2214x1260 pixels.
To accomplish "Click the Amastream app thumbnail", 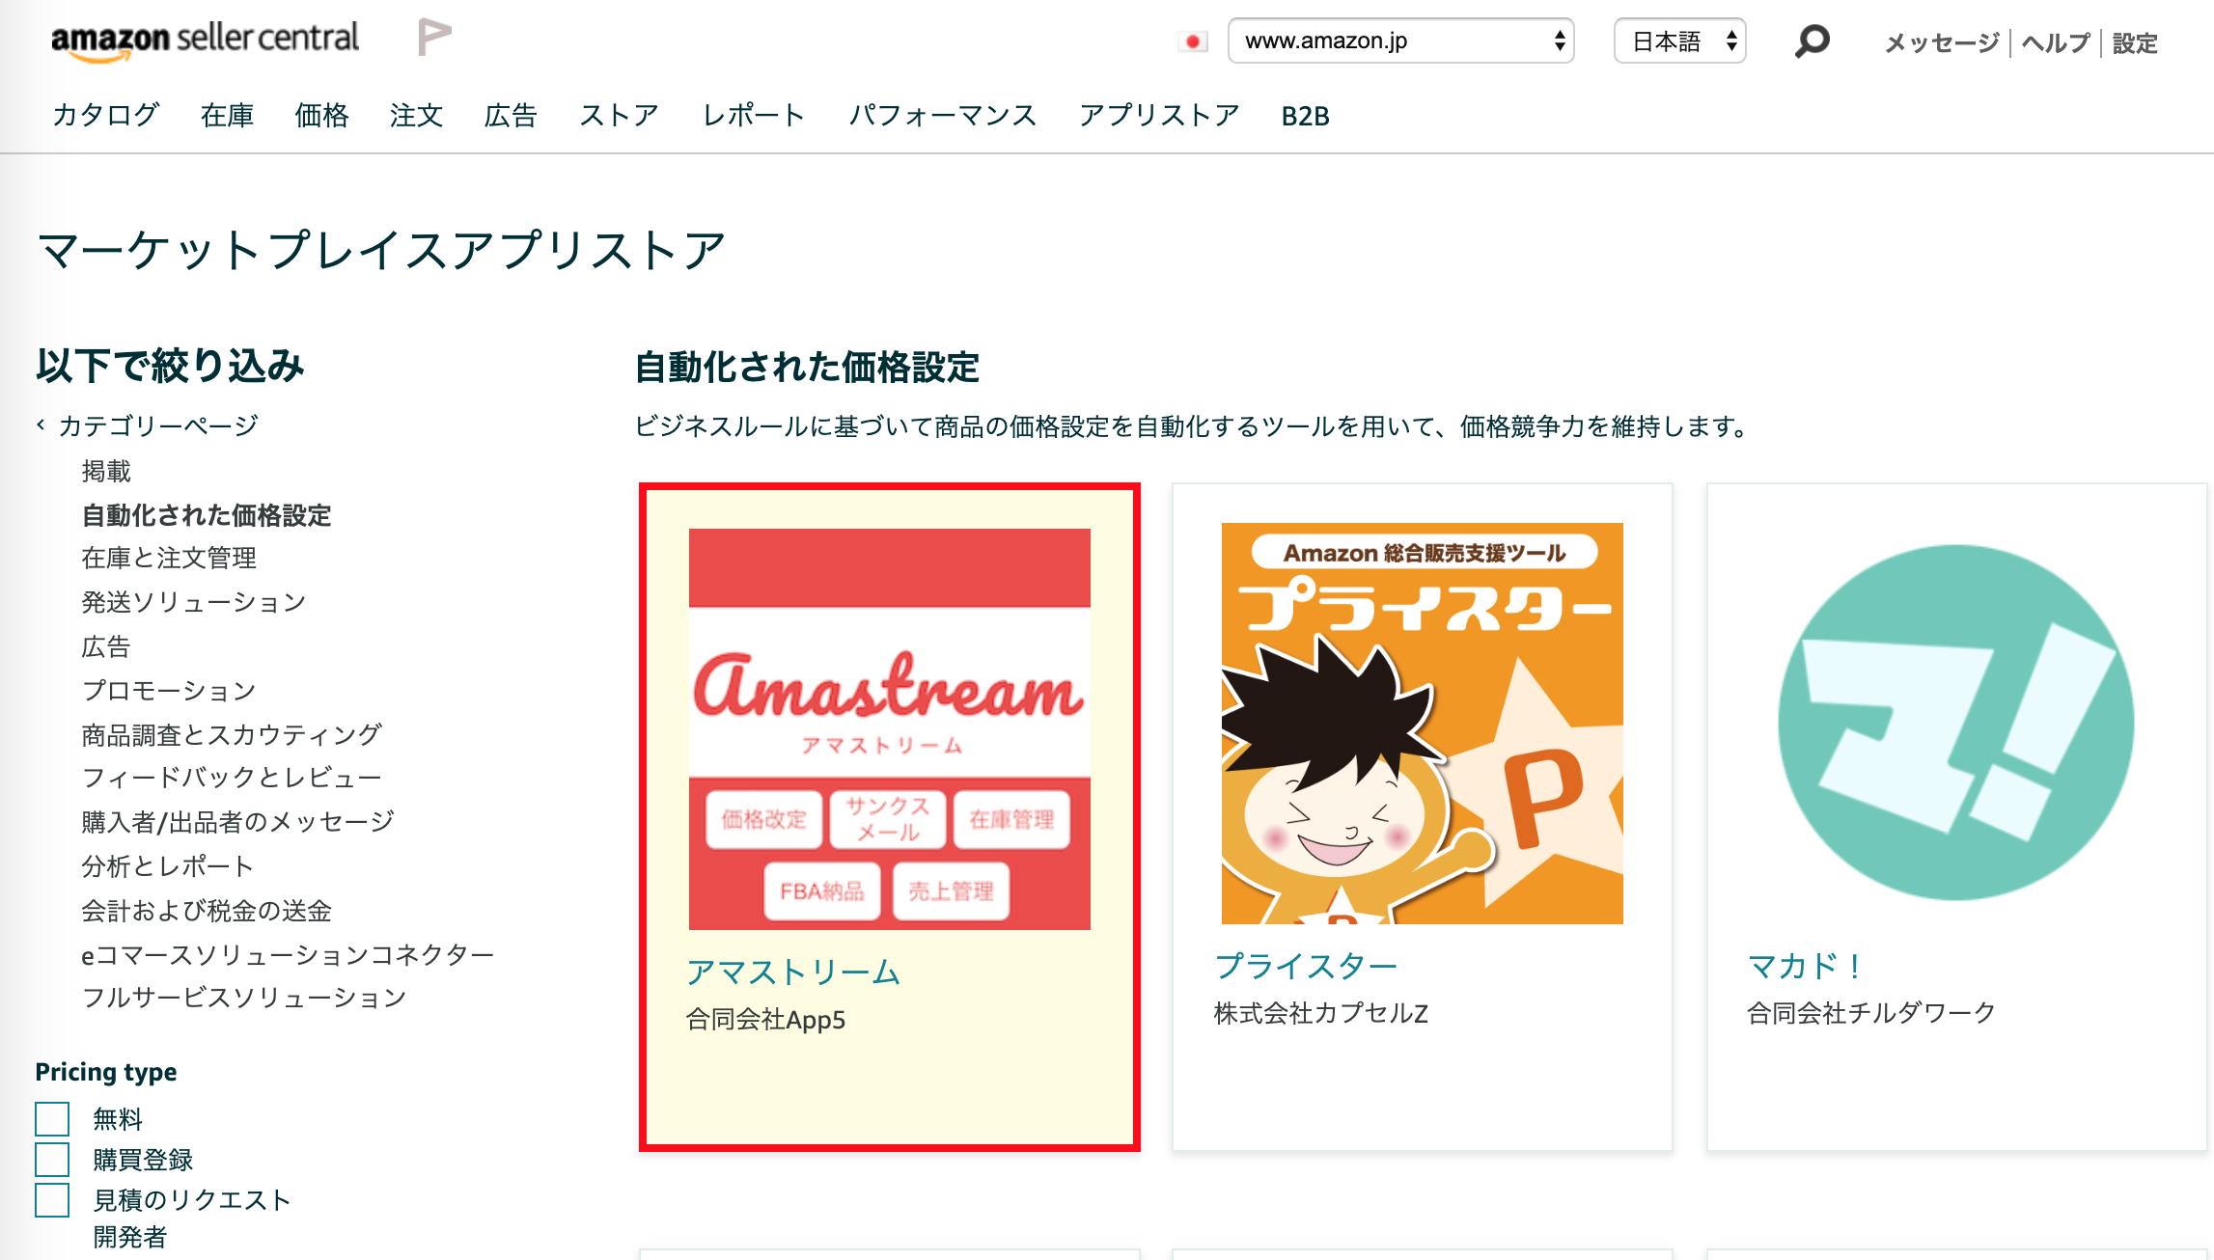I will (889, 729).
